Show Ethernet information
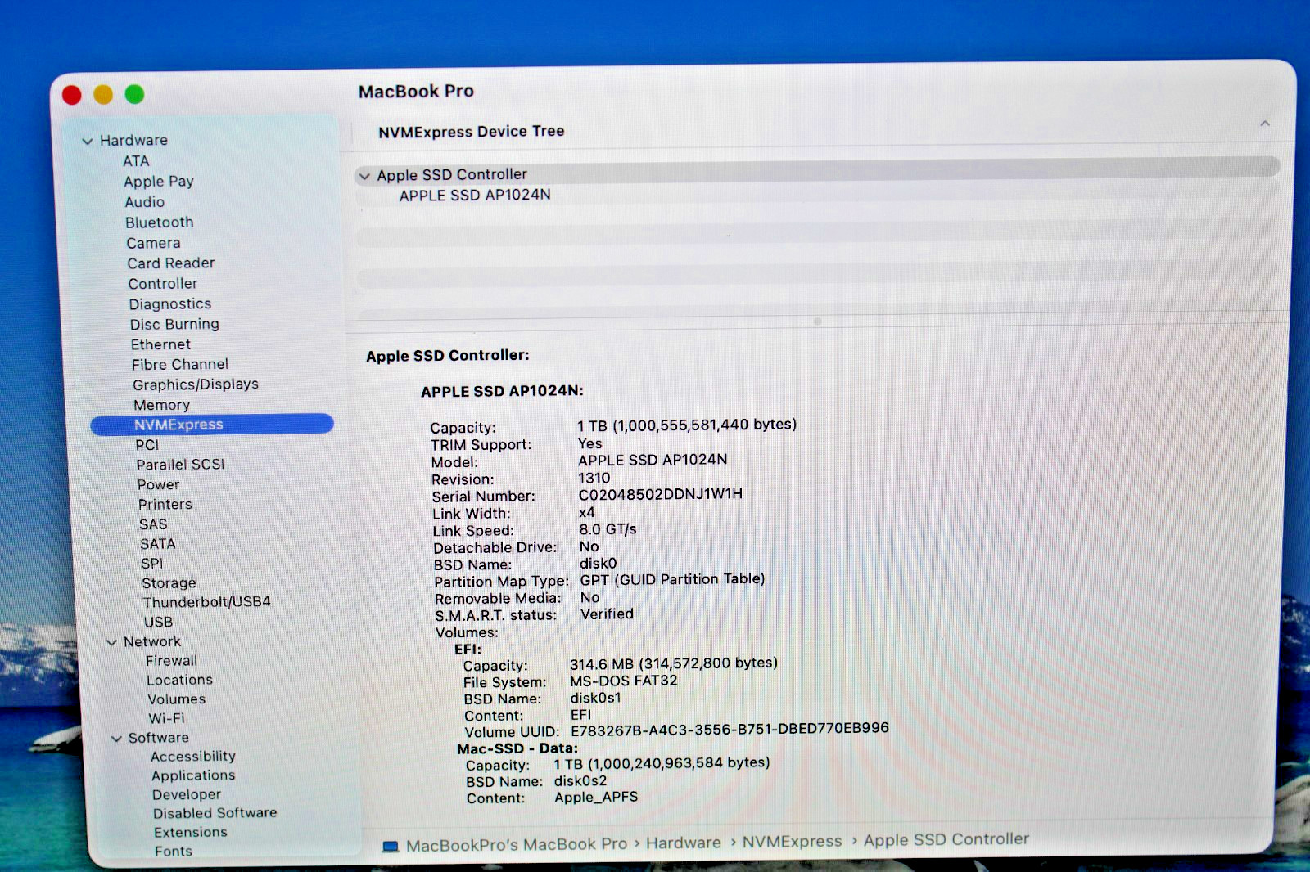The height and width of the screenshot is (872, 1310). point(160,344)
